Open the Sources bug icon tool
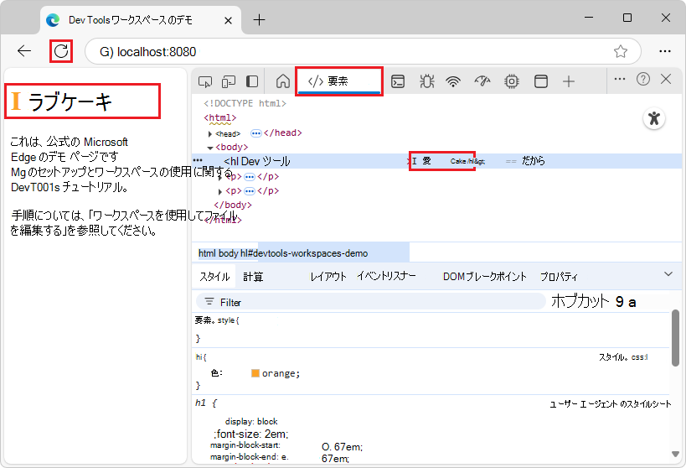This screenshot has width=686, height=468. point(426,81)
